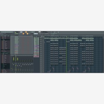Switch the Pat/Song mode button
This screenshot has height=104, width=104.
[15, 32]
